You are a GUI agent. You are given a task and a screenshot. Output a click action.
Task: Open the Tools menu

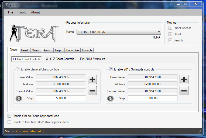click(22, 12)
